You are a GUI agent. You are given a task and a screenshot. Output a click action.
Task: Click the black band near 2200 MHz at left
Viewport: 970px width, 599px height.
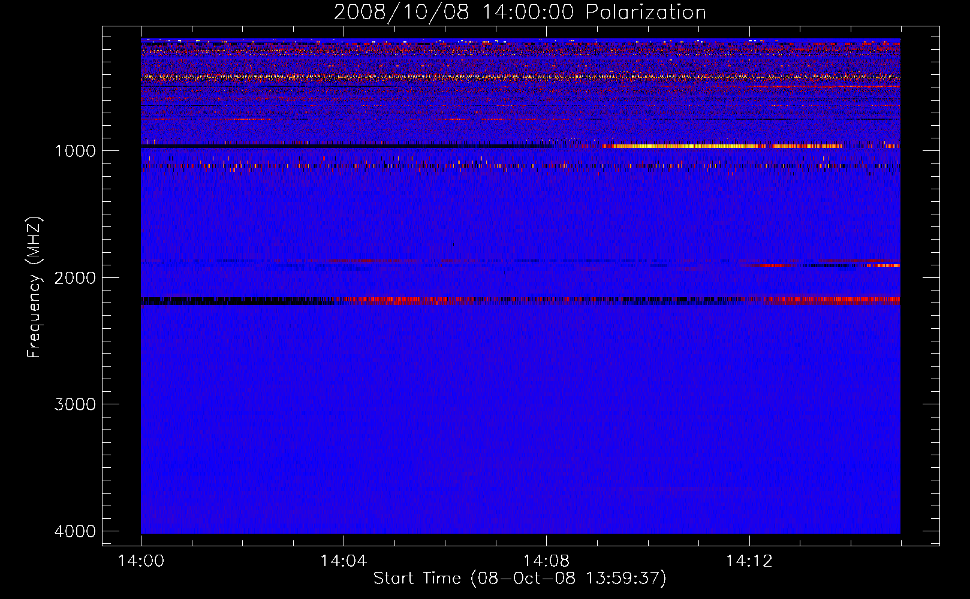click(x=228, y=301)
